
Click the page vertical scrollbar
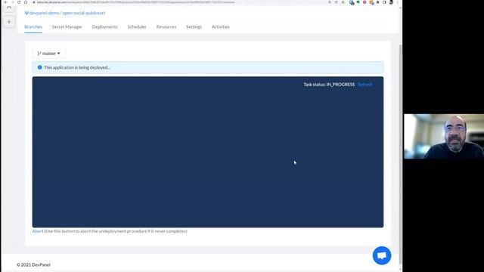click(400, 154)
